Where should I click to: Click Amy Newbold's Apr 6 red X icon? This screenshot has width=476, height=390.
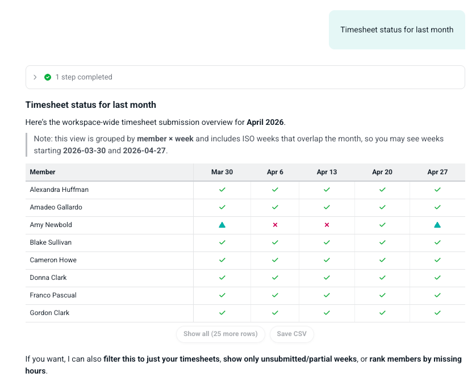275,225
